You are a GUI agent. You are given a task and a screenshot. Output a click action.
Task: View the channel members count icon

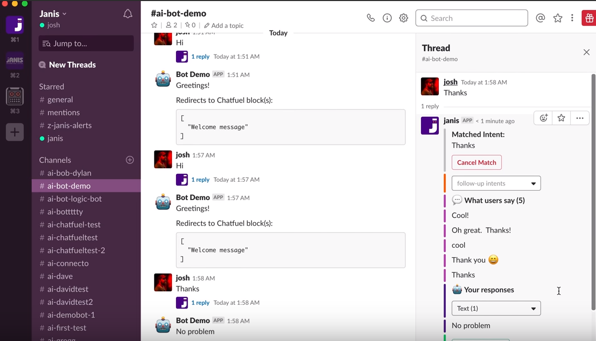point(171,25)
